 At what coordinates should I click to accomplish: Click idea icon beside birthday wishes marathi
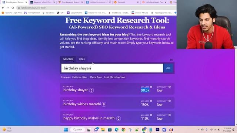[x=104, y=104]
